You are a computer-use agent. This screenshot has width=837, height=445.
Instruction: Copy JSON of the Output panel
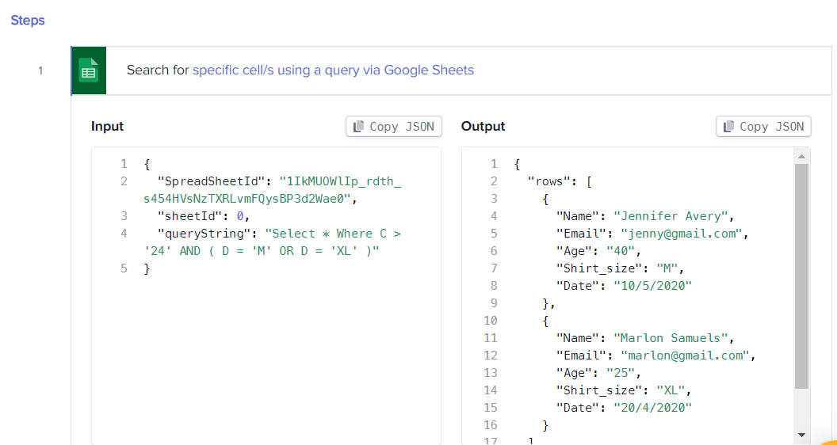click(764, 127)
